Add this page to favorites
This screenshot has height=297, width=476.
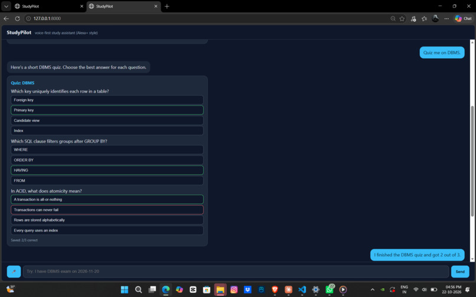pos(402,18)
